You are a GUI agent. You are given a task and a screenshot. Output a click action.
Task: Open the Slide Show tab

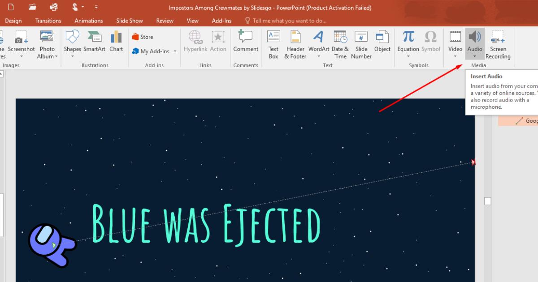click(x=130, y=20)
